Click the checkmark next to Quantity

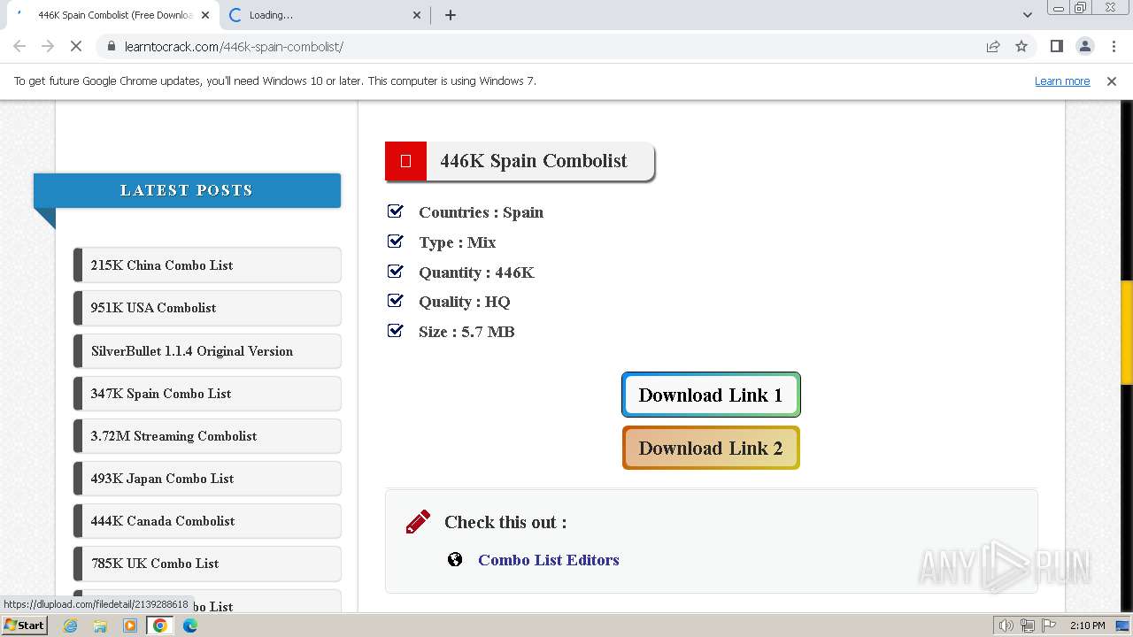tap(396, 271)
